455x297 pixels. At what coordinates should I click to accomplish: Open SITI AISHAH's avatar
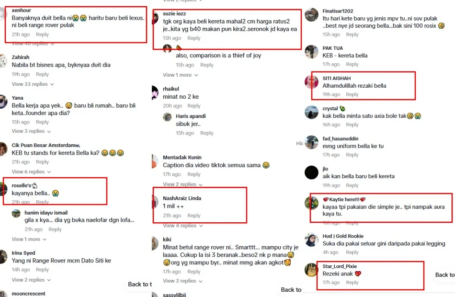point(311,82)
